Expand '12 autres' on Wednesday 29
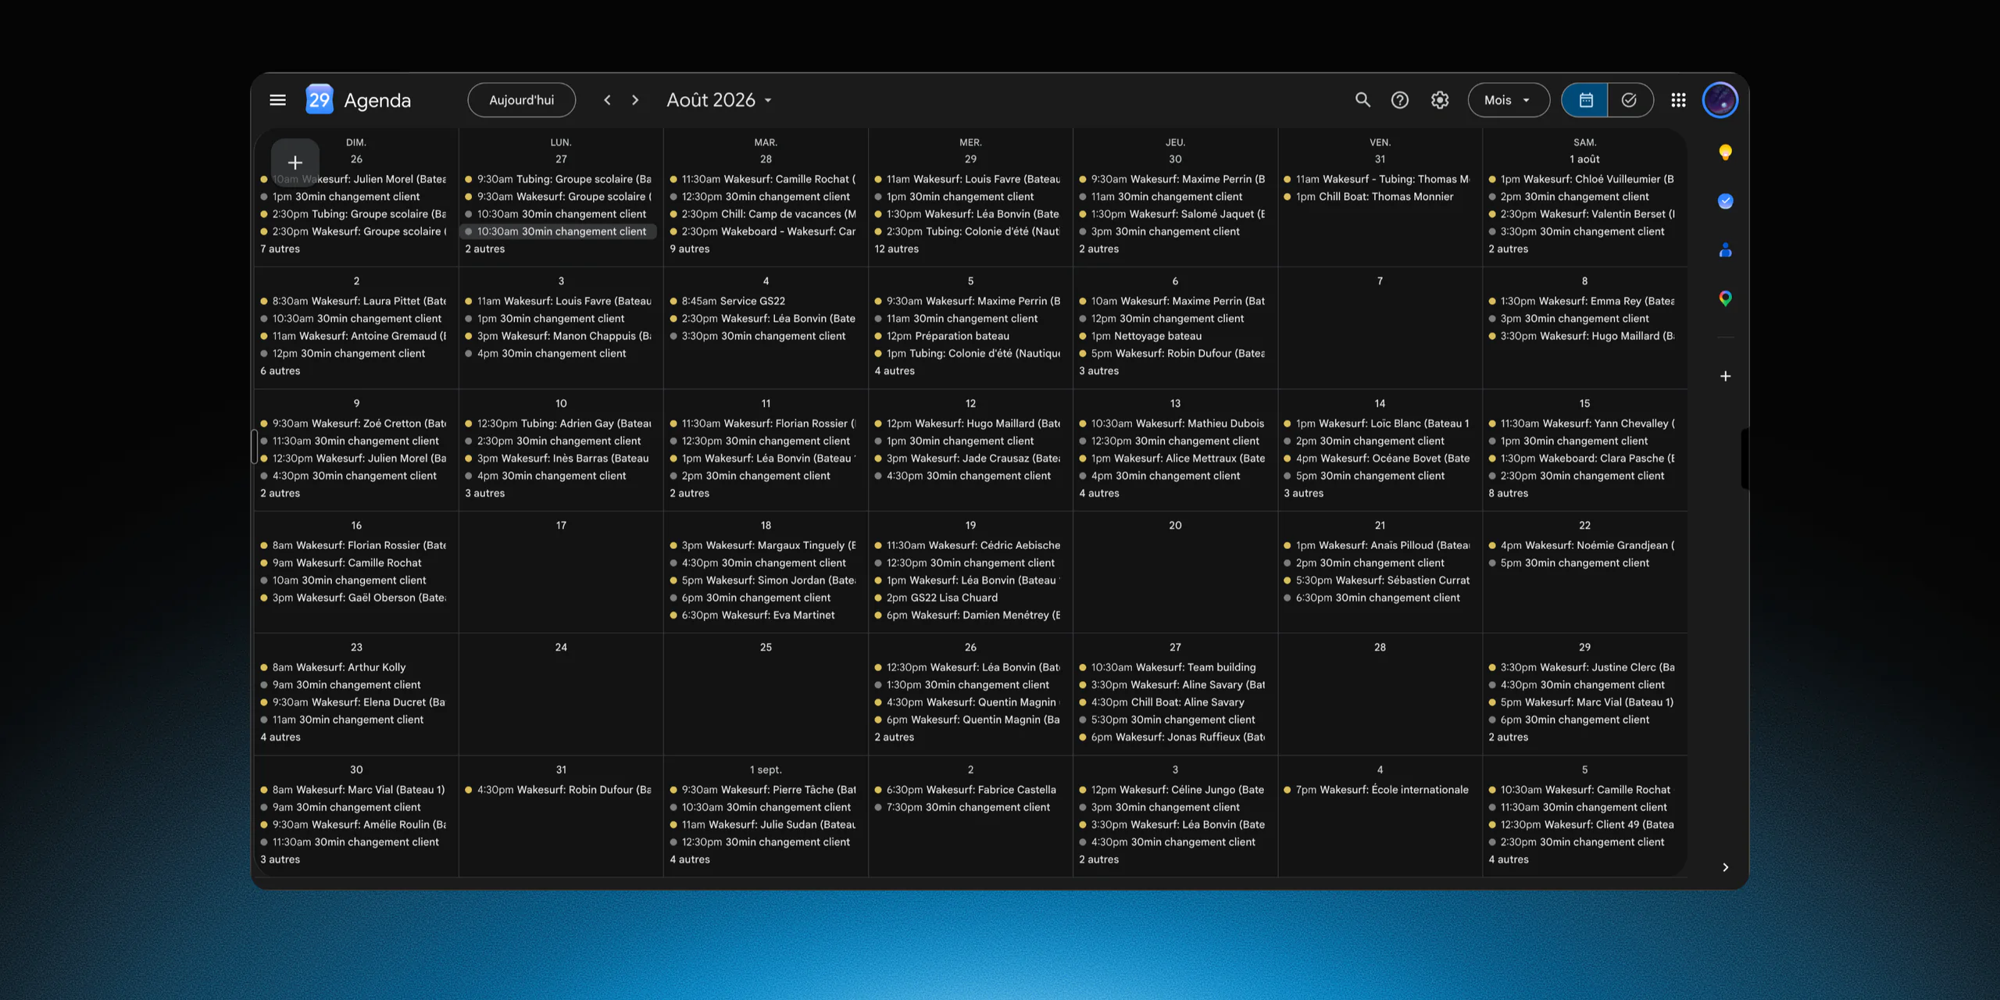This screenshot has height=1000, width=2000. pyautogui.click(x=897, y=249)
